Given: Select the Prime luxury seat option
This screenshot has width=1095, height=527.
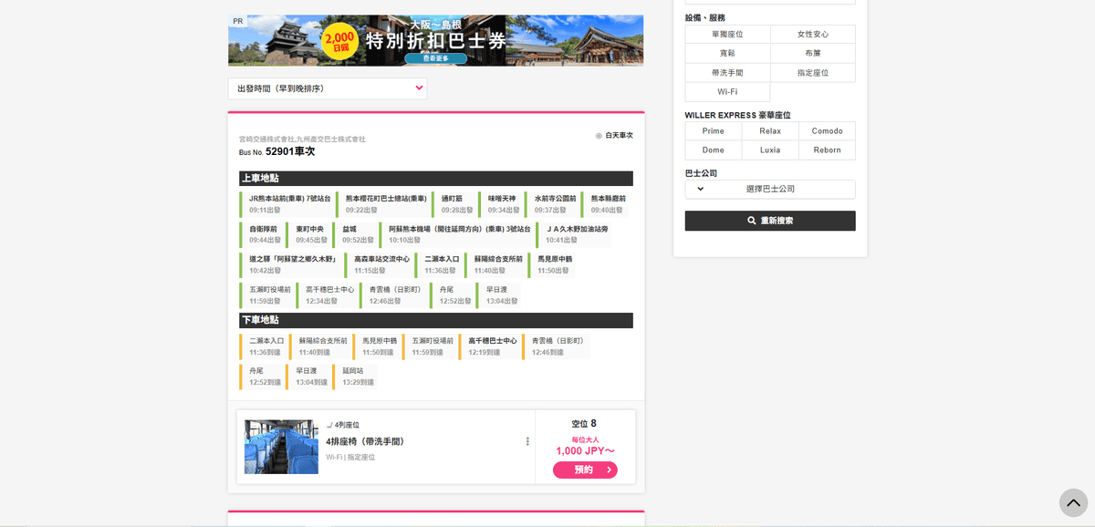Looking at the screenshot, I should (713, 131).
